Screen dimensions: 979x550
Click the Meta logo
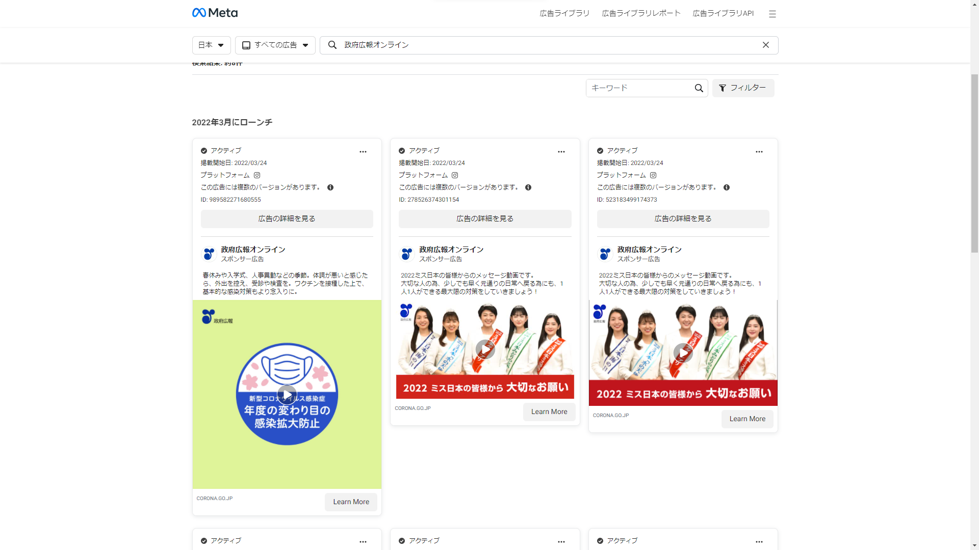point(215,13)
